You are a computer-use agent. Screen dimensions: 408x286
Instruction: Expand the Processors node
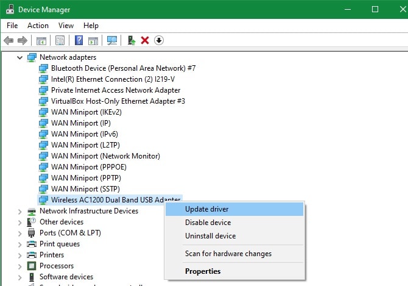tap(19, 266)
